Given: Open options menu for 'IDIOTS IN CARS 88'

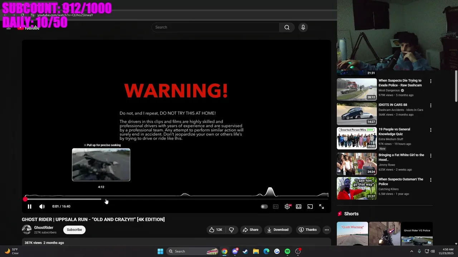Looking at the screenshot, I should [430, 106].
